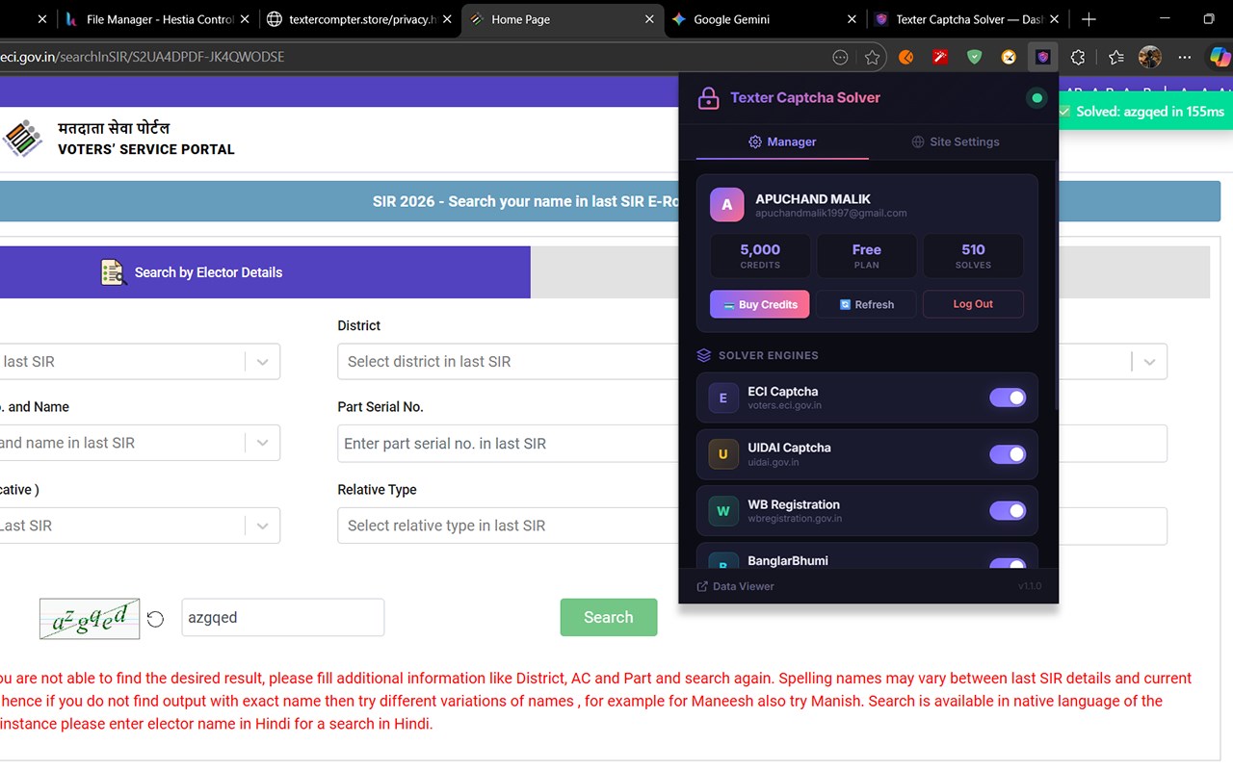Click the Refresh button in popup

pyautogui.click(x=866, y=304)
